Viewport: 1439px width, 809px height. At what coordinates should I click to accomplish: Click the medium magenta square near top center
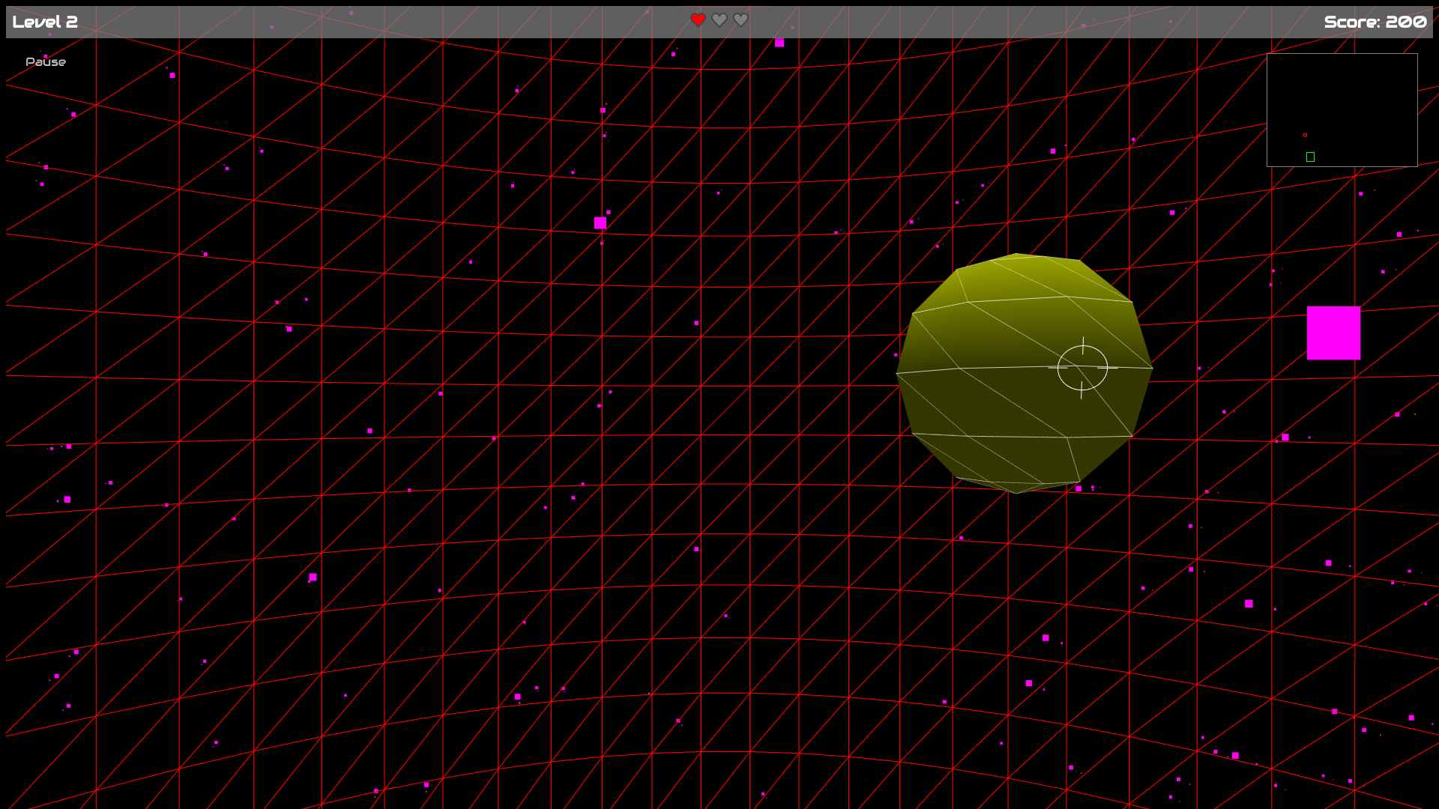pos(600,222)
